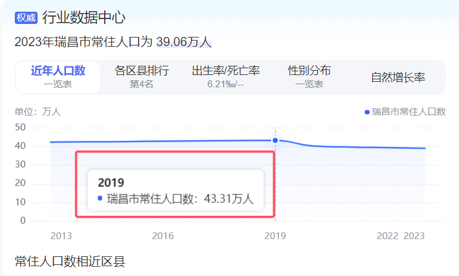Click the 2013 x-axis label
Screen dimensions: 459x276
(x=61, y=236)
